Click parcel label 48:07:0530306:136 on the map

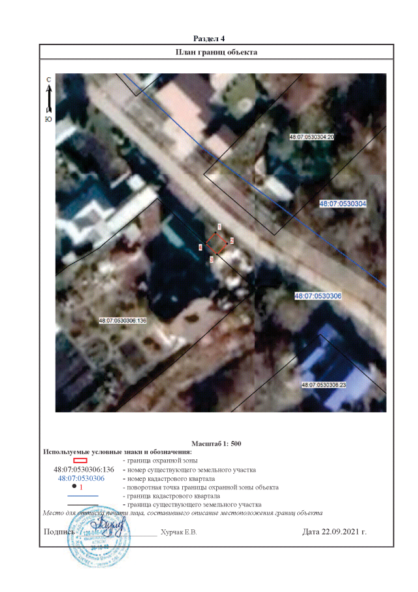pyautogui.click(x=122, y=321)
